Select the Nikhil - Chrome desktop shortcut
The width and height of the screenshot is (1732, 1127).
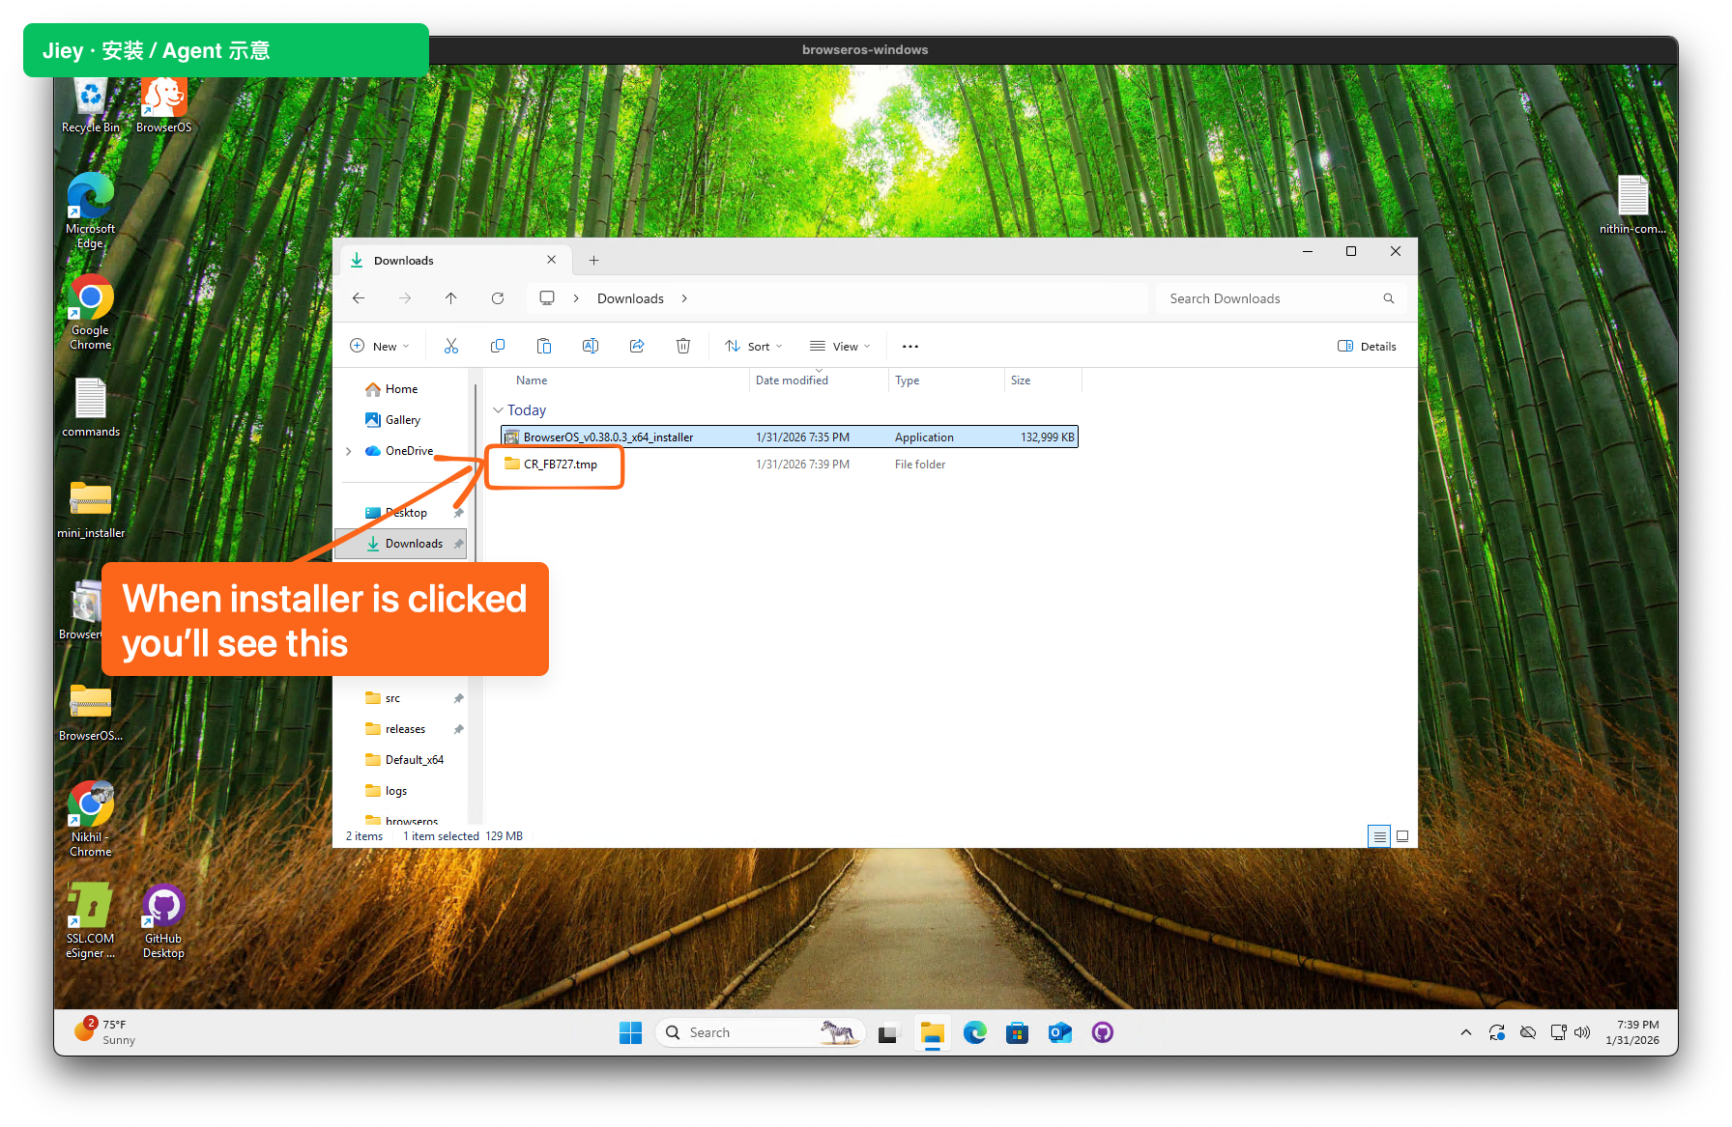90,819
